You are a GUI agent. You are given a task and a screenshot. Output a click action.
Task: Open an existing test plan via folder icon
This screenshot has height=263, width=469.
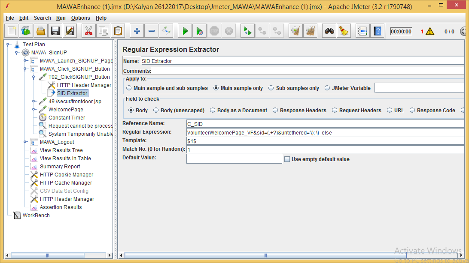[41, 30]
